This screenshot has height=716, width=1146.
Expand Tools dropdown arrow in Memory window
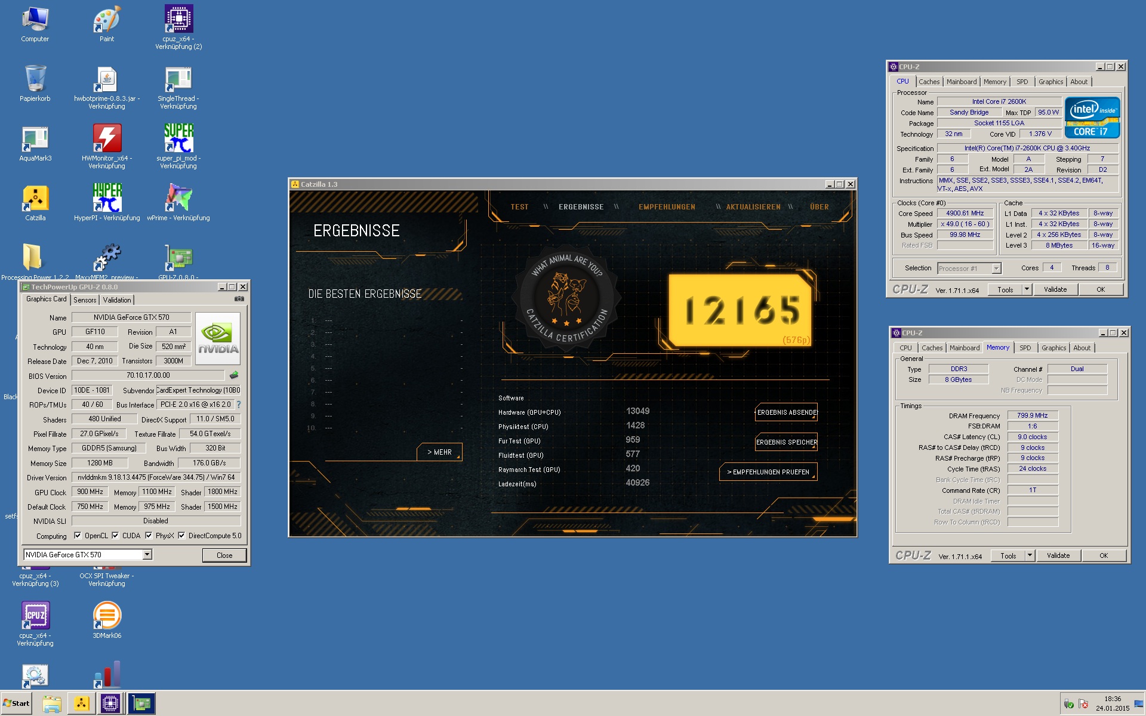coord(1030,555)
